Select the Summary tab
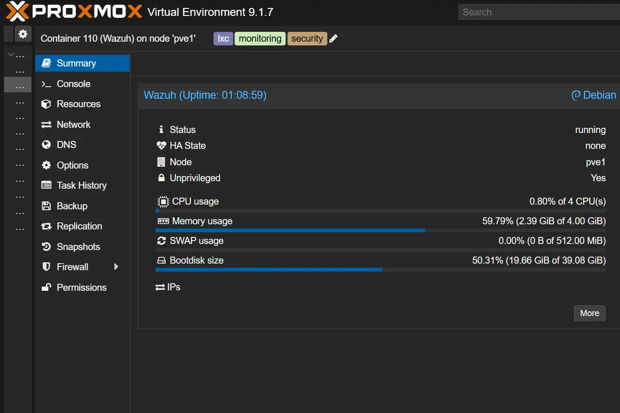This screenshot has width=620, height=413. [76, 63]
